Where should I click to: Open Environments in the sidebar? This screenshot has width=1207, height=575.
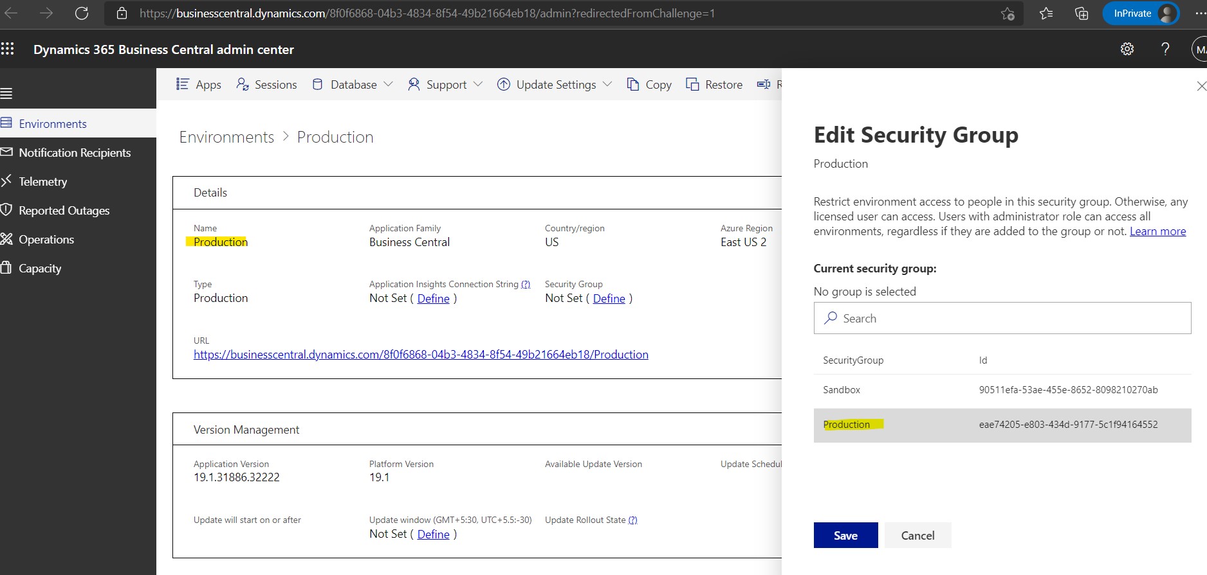pyautogui.click(x=78, y=123)
